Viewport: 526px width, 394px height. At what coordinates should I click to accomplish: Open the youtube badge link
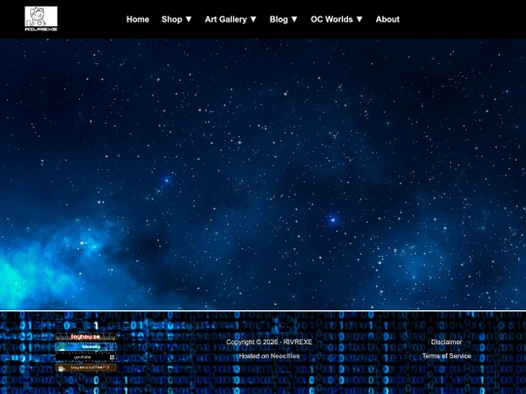(86, 357)
